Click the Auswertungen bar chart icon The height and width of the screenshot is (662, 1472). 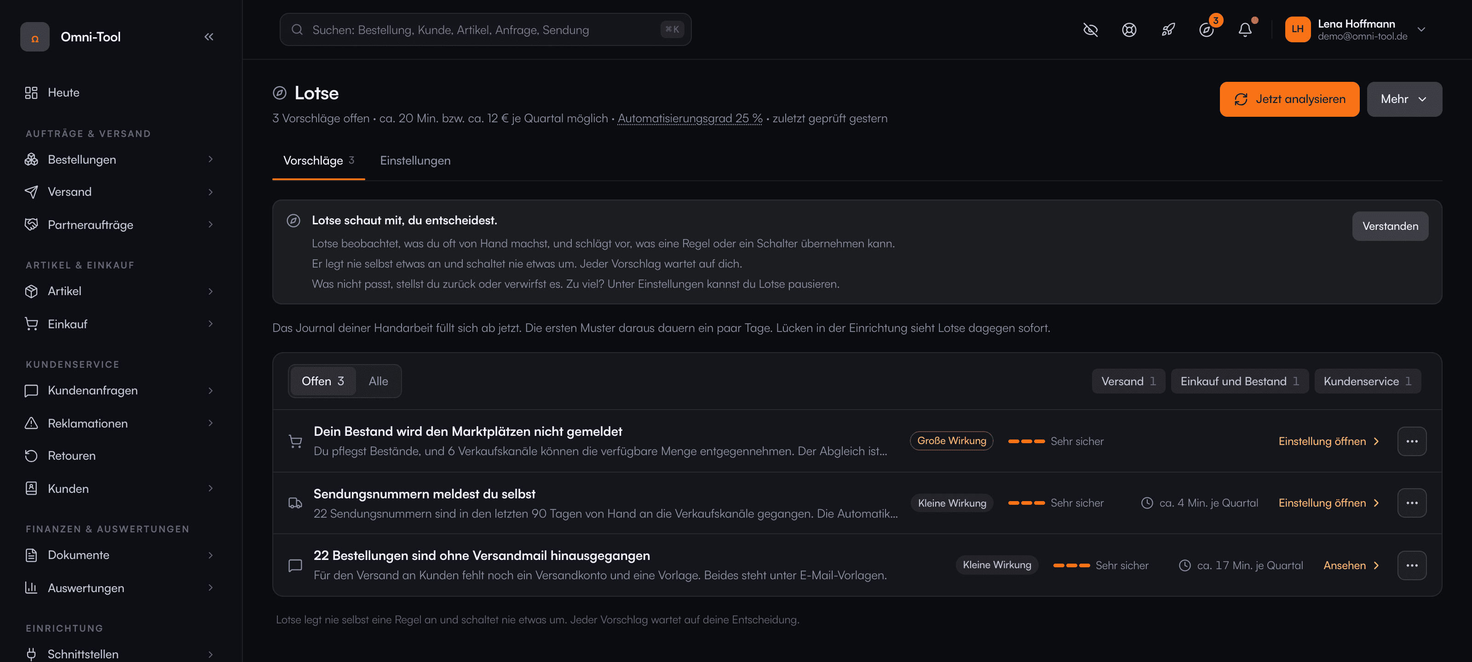(31, 588)
